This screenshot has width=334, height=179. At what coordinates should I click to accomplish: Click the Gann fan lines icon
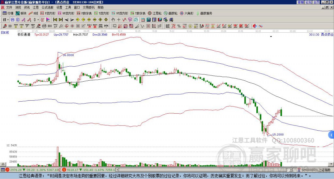click(x=120, y=26)
